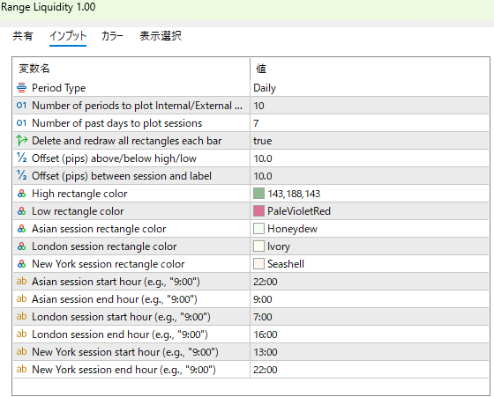This screenshot has width=494, height=397.
Task: Click color icon beside High rectangle color
Action: click(21, 194)
